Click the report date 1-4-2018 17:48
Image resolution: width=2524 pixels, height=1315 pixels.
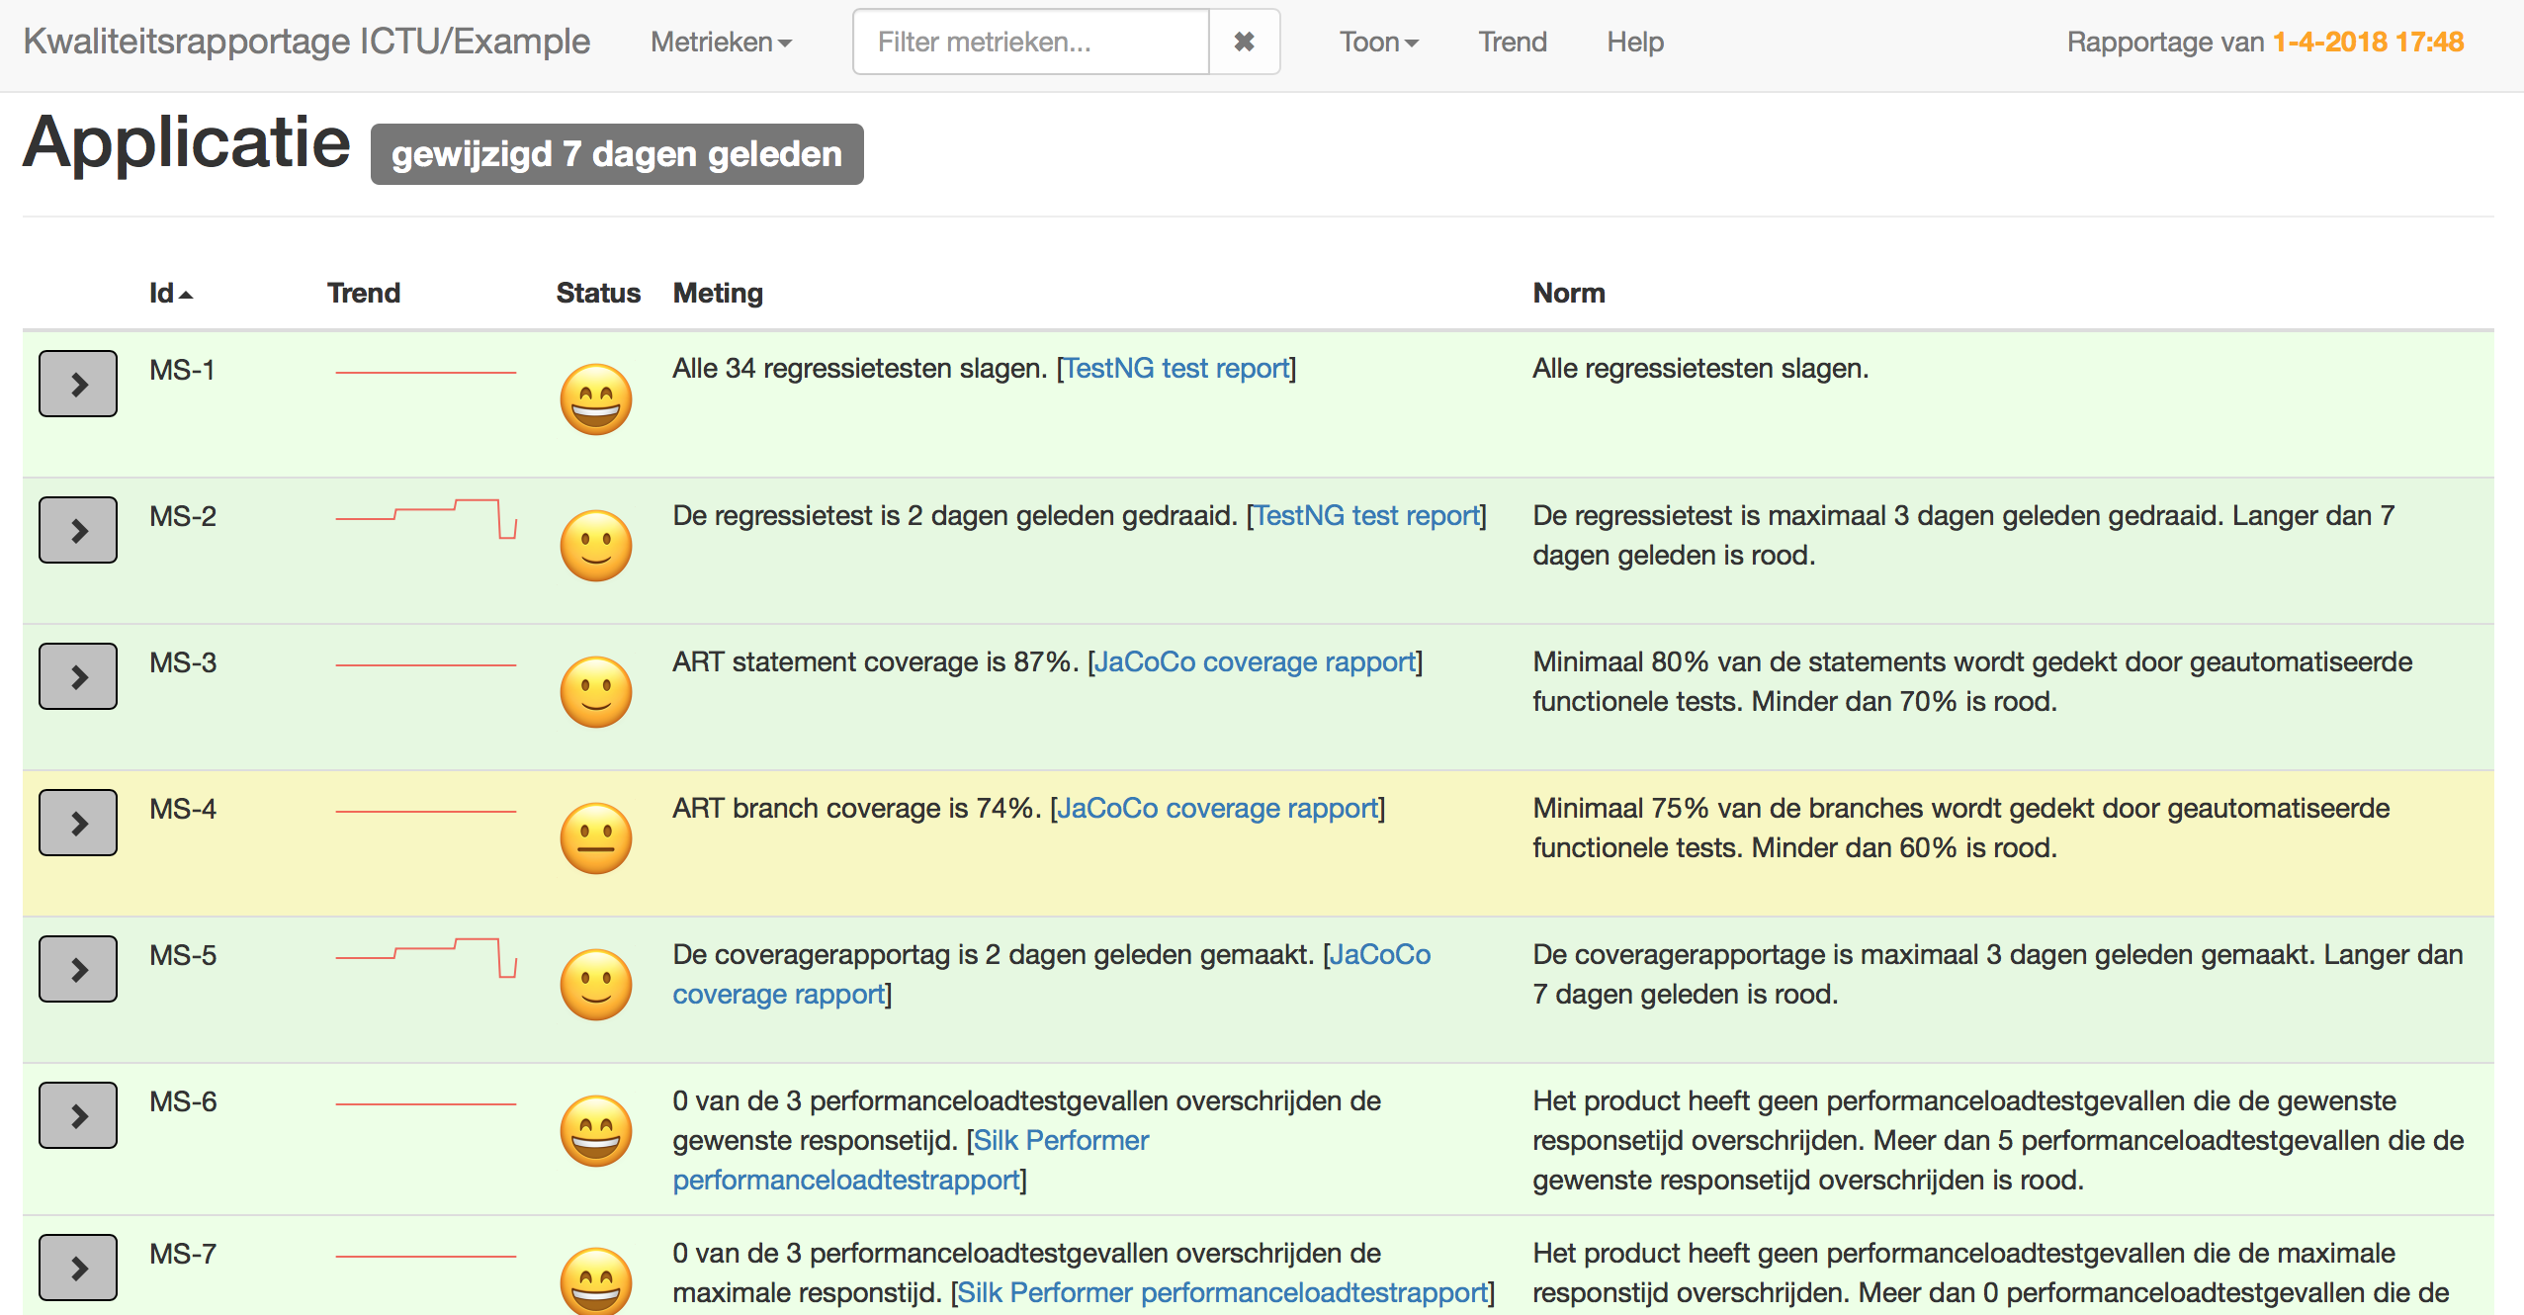pos(2368,42)
